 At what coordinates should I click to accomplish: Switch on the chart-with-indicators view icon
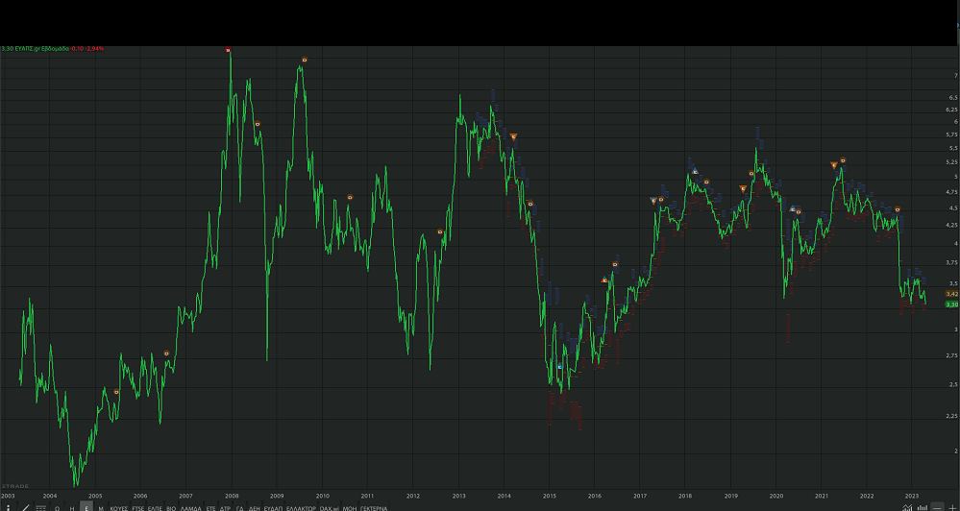click(907, 507)
